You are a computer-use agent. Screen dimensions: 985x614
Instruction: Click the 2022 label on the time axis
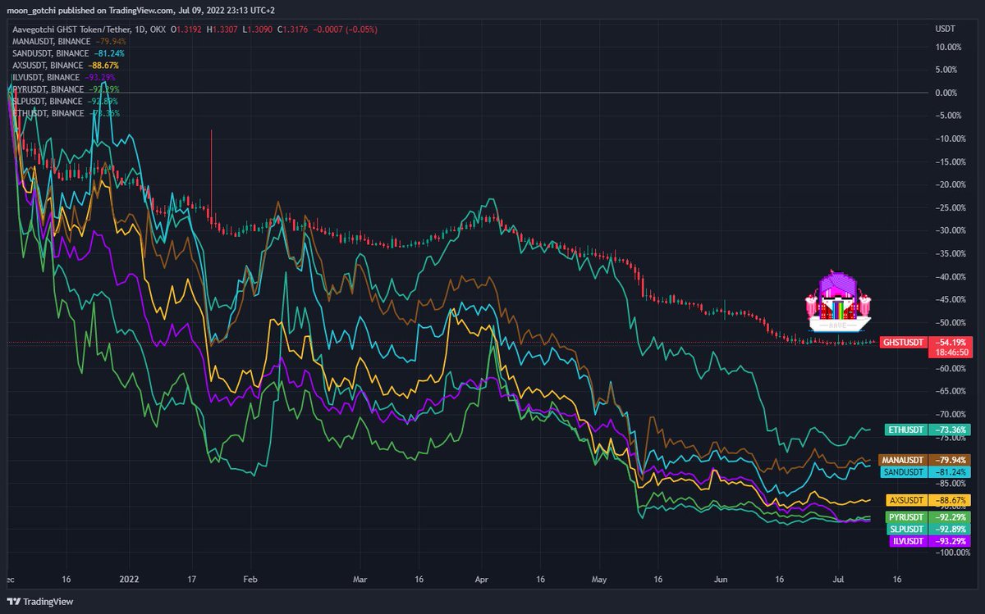(128, 579)
